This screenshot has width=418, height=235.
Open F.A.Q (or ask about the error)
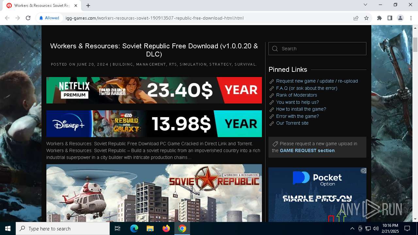(x=307, y=88)
